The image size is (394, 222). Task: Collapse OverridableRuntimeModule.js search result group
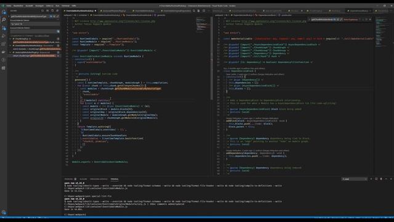[x=11, y=46]
